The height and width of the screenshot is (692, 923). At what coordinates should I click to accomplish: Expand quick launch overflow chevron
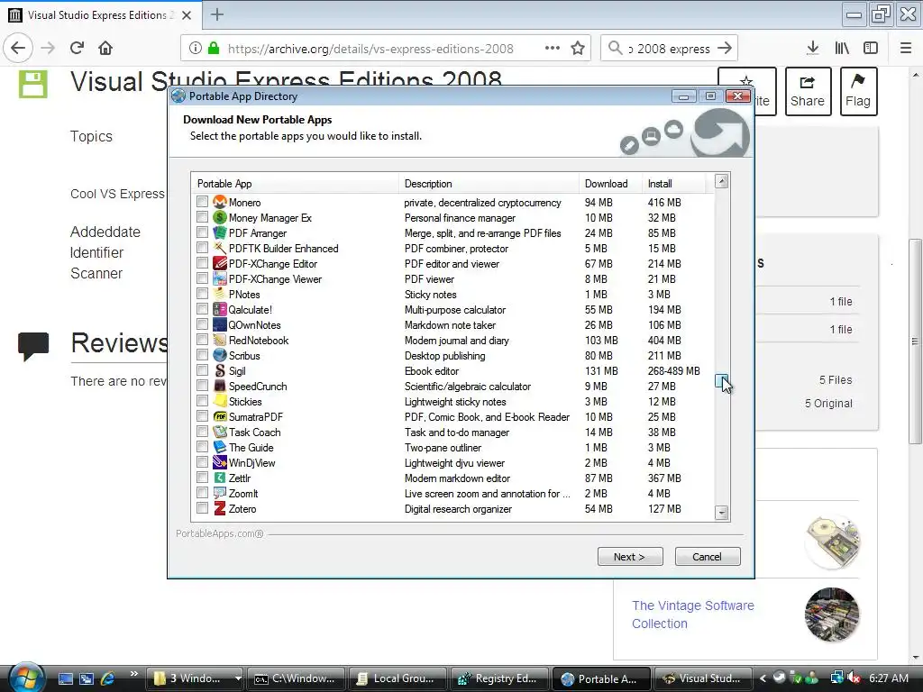point(133,674)
